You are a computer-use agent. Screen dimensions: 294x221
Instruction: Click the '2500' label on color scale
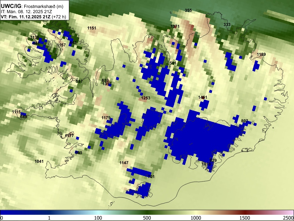click(x=288, y=218)
